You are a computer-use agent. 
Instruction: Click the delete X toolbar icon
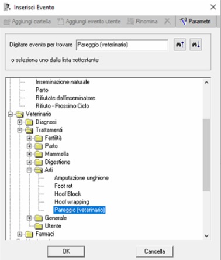pos(167,21)
